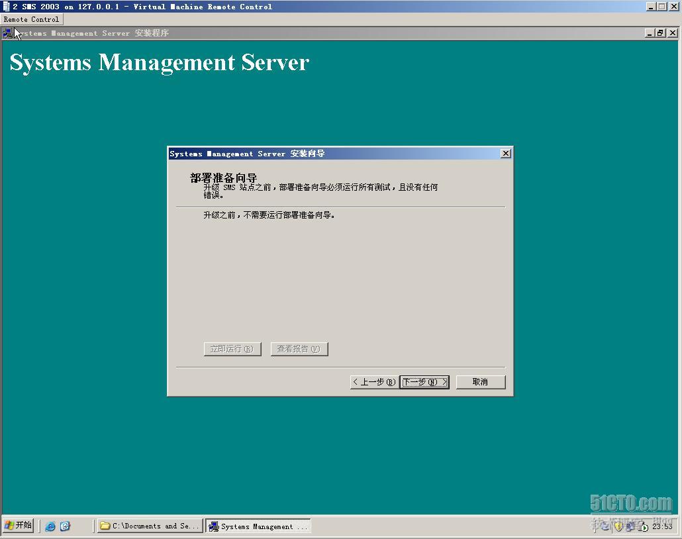Click the 23:53 taskbar clock

coord(662,526)
